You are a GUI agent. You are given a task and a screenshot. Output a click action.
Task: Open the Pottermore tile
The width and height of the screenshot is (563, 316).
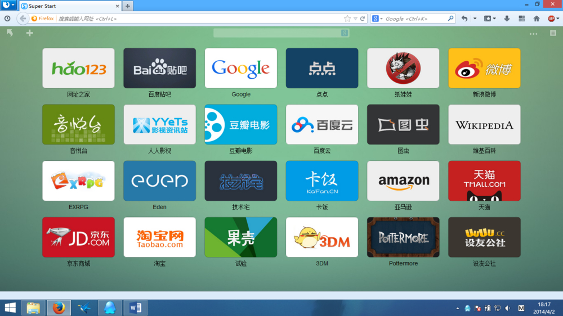[403, 237]
